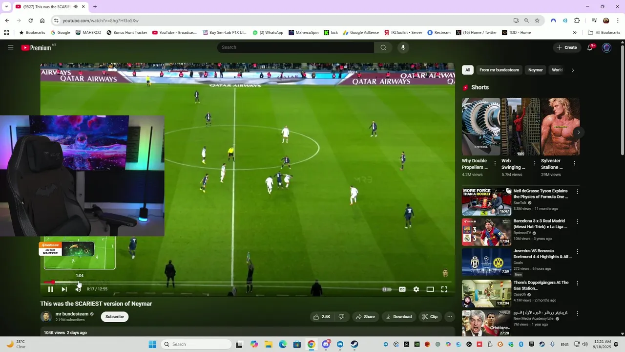Image resolution: width=625 pixels, height=352 pixels.
Task: Show hidden bookmarks chevron
Action: [x=575, y=33]
